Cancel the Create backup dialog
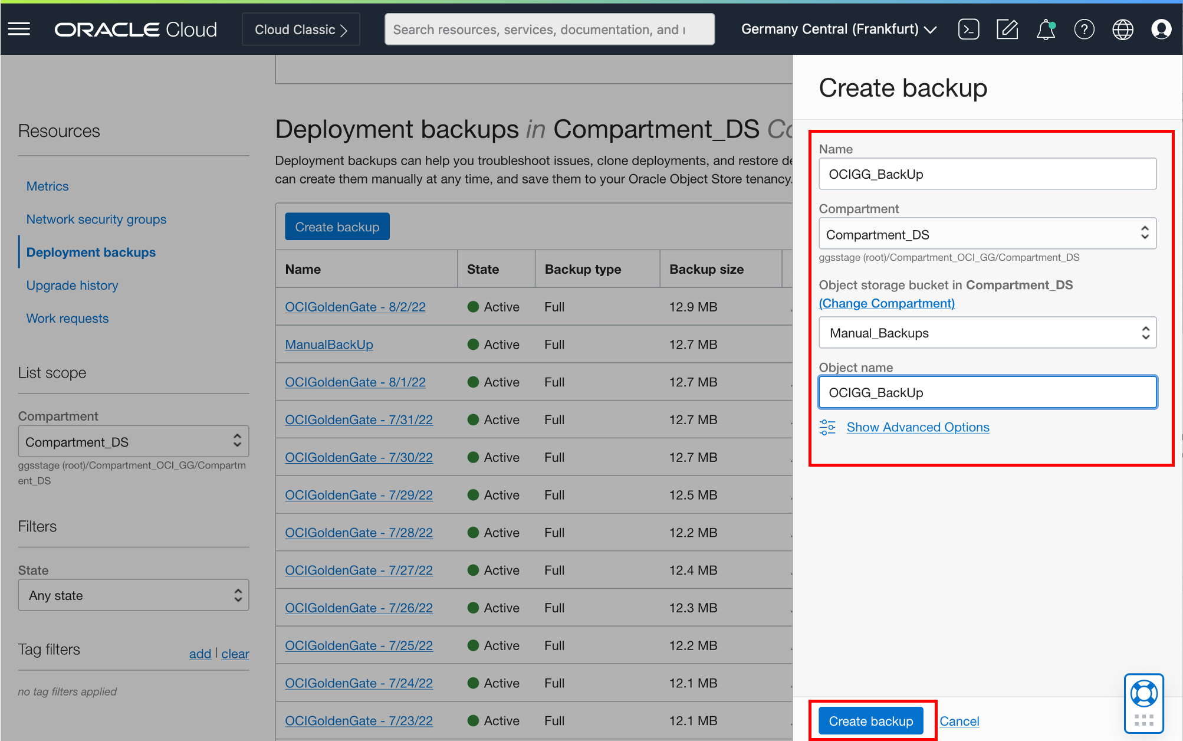Viewport: 1183px width, 741px height. click(959, 720)
